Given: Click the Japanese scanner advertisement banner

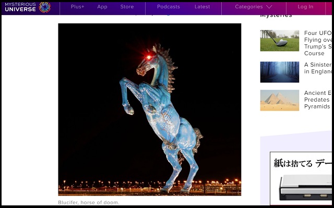Looking at the screenshot, I should [301, 179].
